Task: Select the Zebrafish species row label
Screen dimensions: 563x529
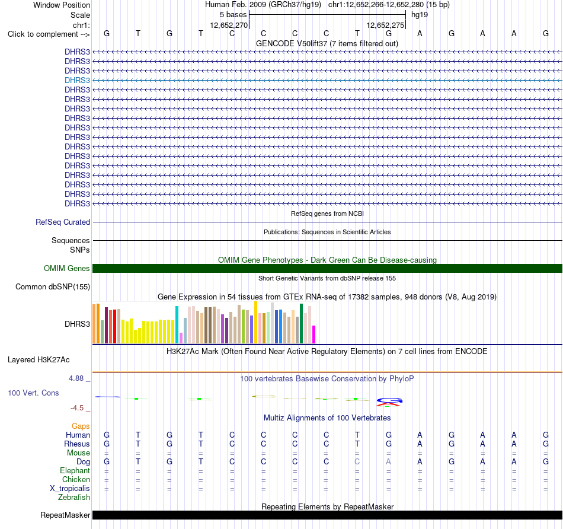Action: pyautogui.click(x=74, y=498)
